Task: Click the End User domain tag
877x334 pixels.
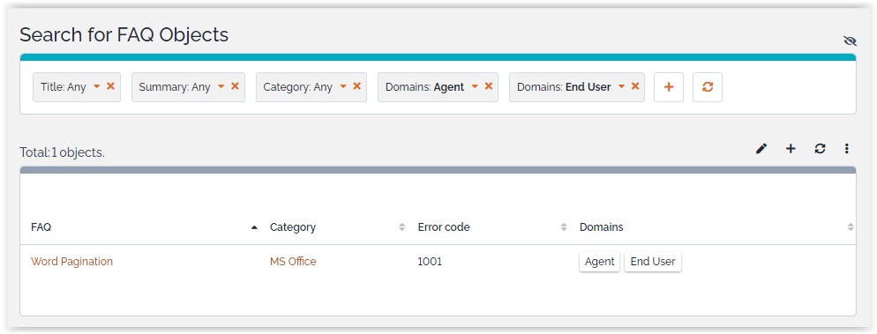Action: coord(653,262)
